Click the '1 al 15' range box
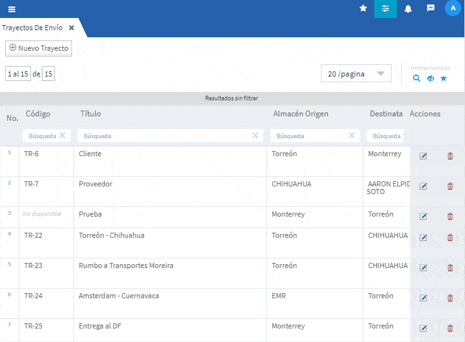 click(18, 74)
